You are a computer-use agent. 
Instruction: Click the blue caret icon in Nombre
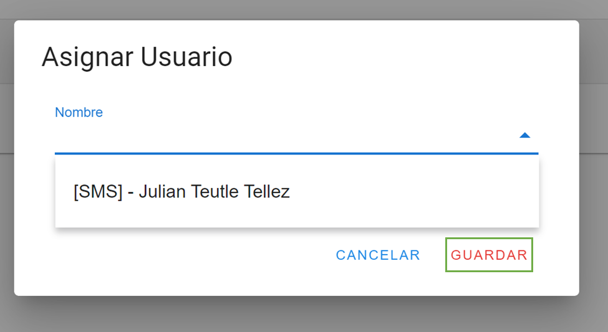tap(524, 135)
